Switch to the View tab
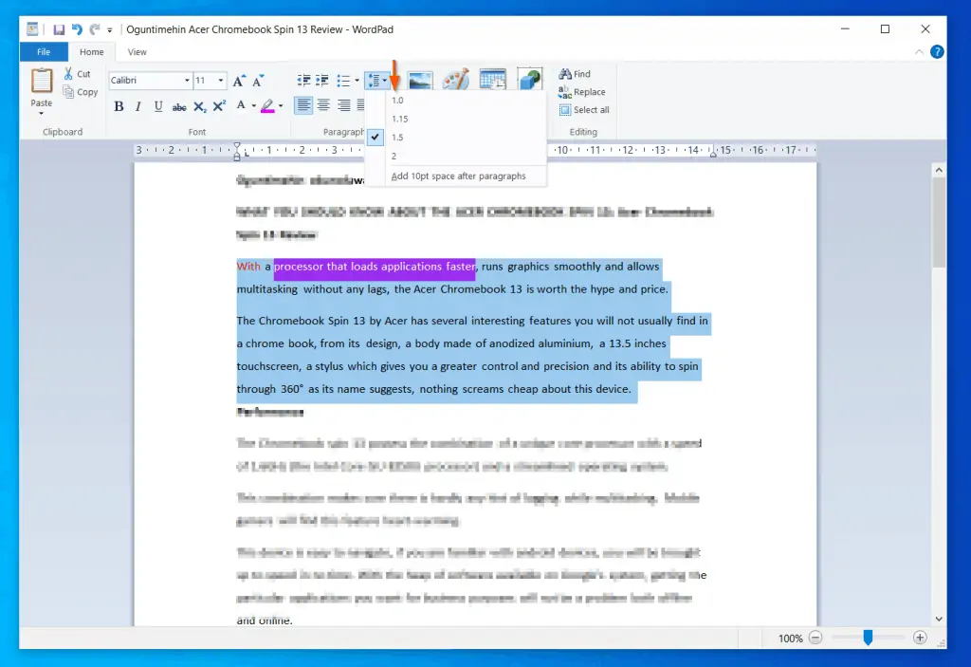The width and height of the screenshot is (971, 667). tap(137, 52)
